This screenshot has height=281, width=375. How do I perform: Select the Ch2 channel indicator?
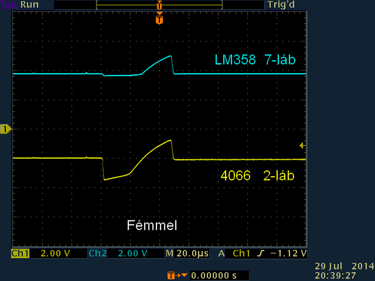click(x=98, y=253)
